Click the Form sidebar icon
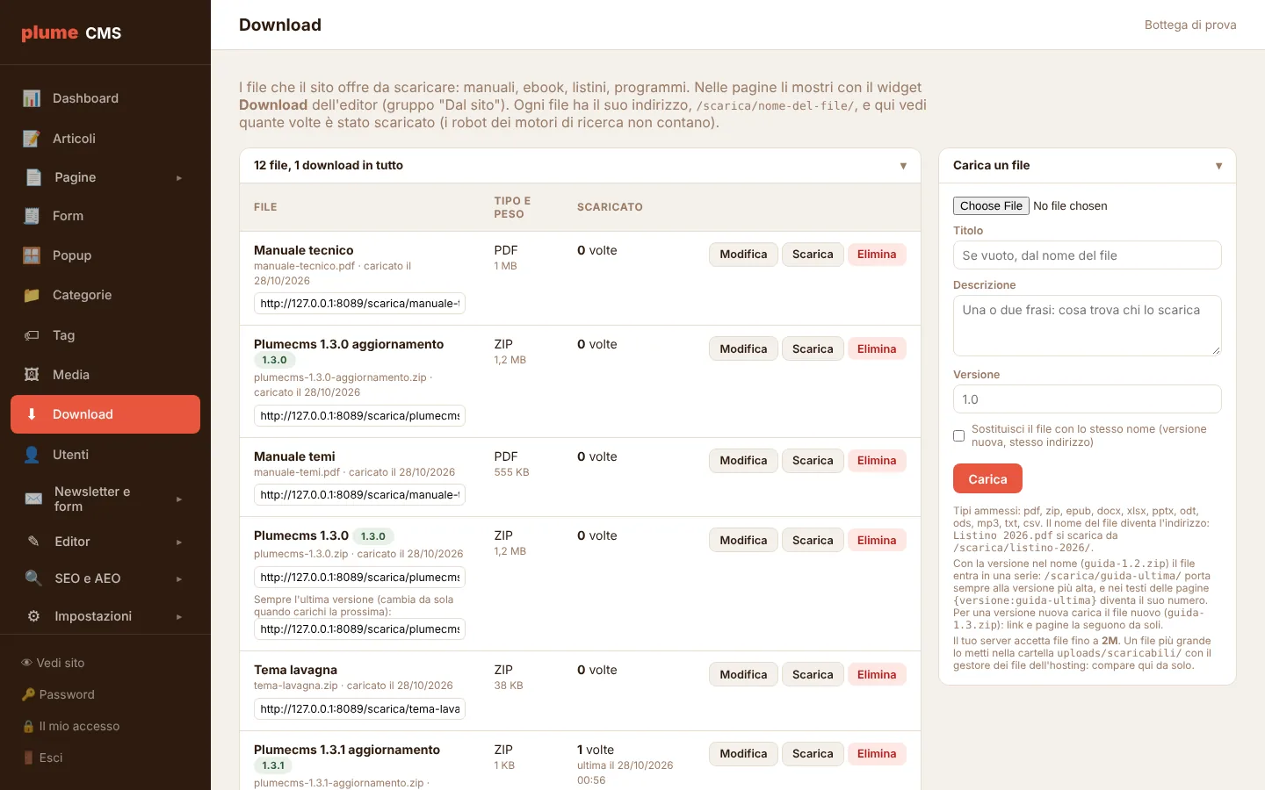This screenshot has height=790, width=1265. pos(32,216)
